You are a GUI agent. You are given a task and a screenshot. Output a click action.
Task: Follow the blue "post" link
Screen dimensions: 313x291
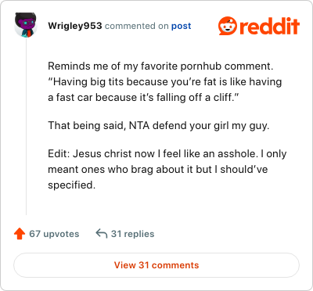coord(181,26)
